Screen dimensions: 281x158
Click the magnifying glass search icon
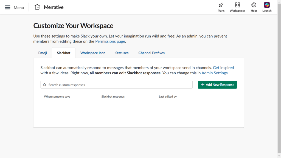click(45, 85)
